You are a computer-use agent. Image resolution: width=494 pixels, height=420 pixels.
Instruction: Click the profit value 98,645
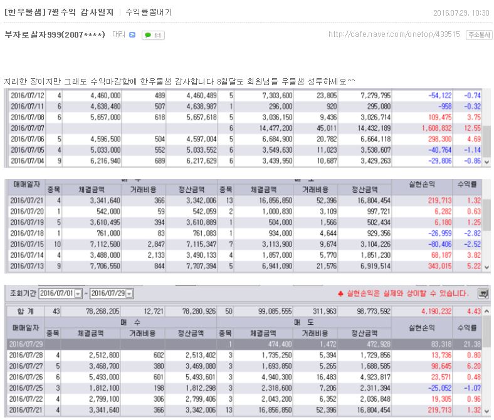441,366
